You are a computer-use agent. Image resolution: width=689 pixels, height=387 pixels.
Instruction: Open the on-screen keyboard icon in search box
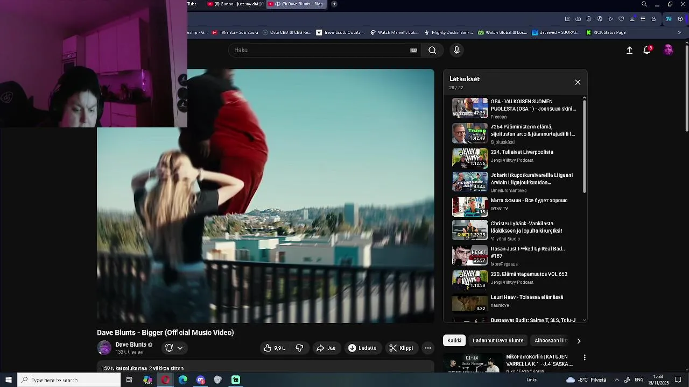413,50
